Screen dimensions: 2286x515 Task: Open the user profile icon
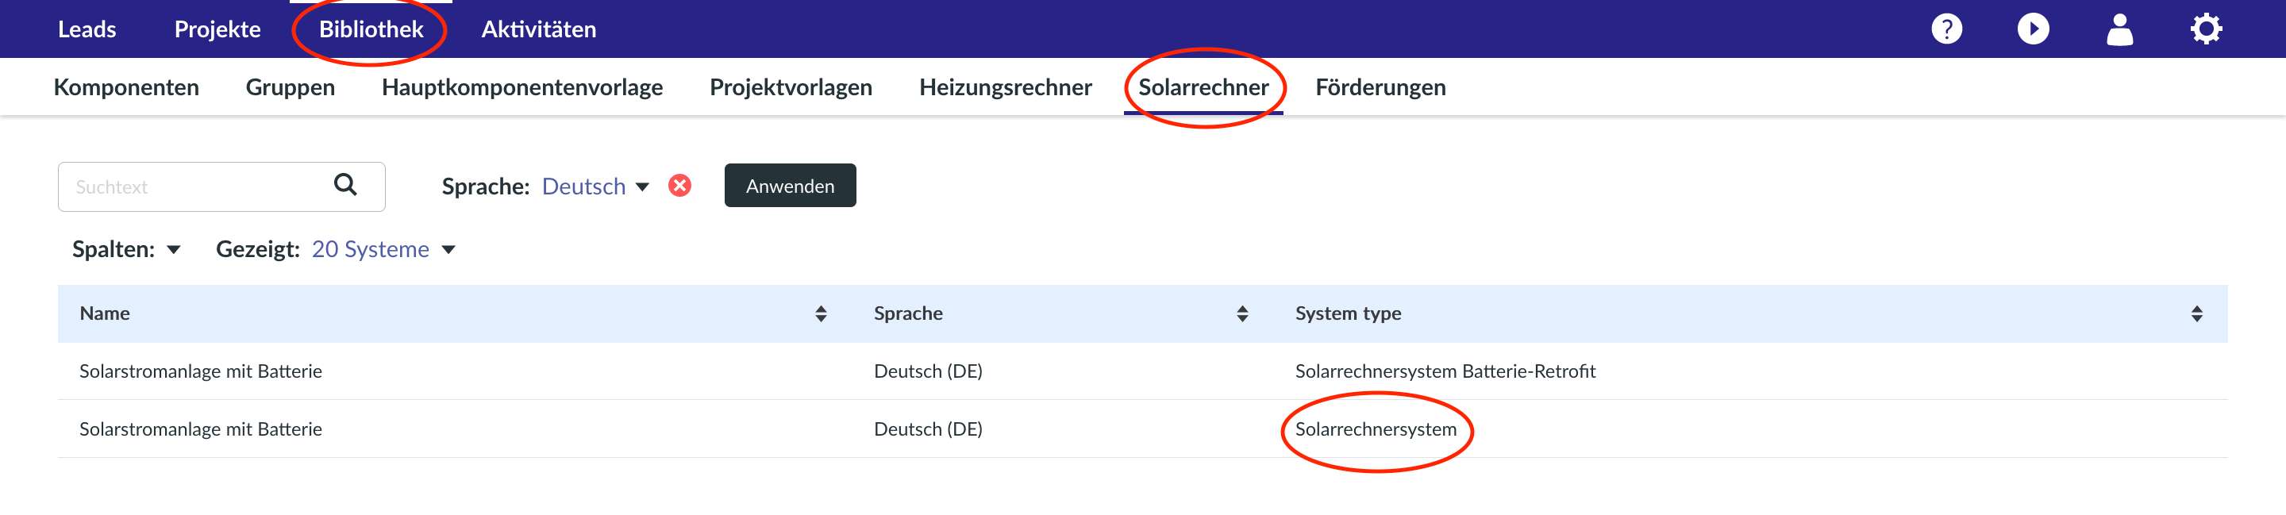click(x=2119, y=29)
